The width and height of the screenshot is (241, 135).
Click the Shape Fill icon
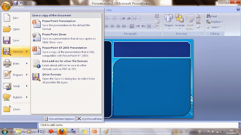[x=198, y=16]
